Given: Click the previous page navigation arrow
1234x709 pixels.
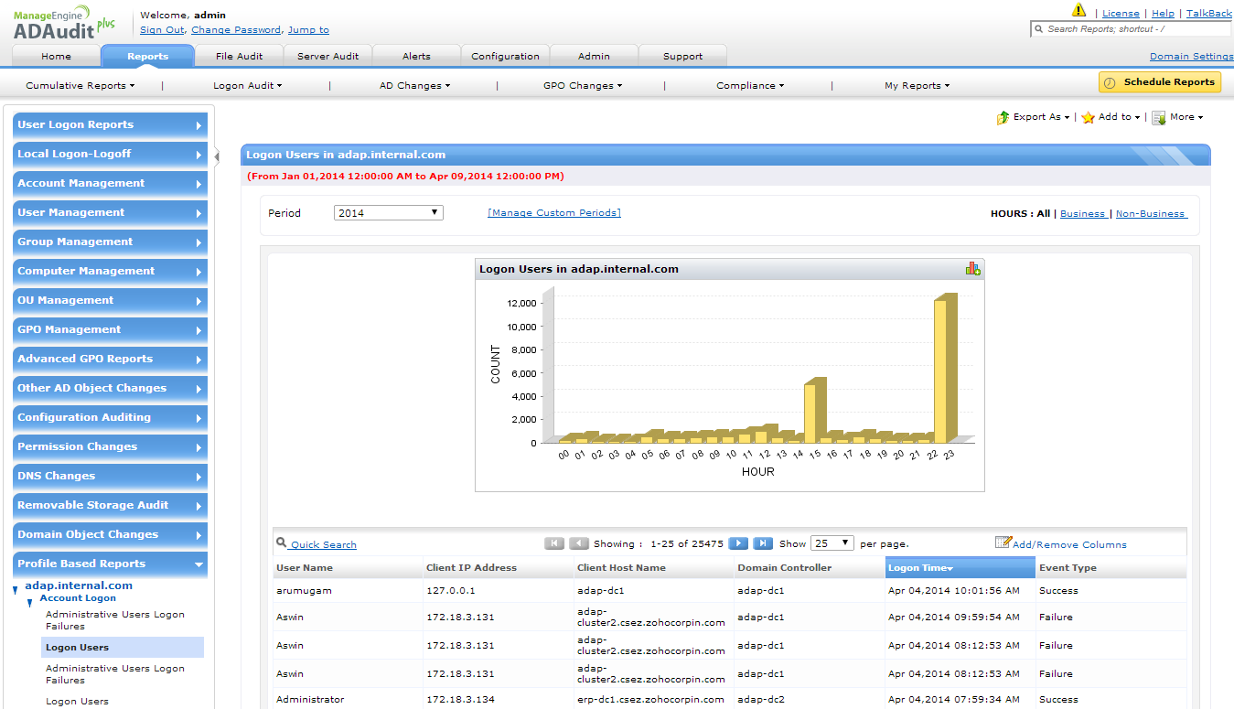Looking at the screenshot, I should click(x=579, y=543).
